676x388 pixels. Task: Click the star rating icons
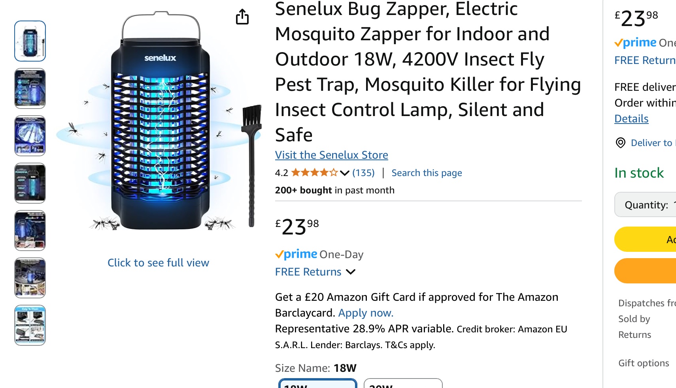[315, 173]
